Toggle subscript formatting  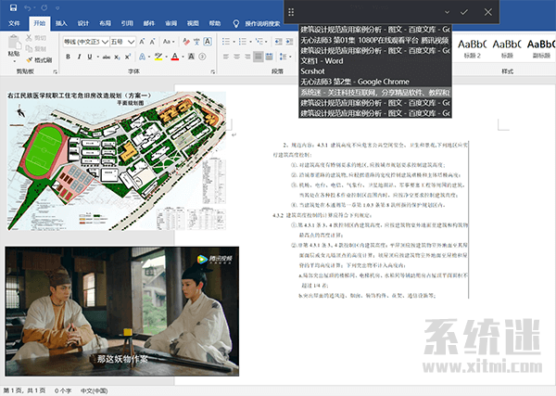pyautogui.click(x=117, y=57)
